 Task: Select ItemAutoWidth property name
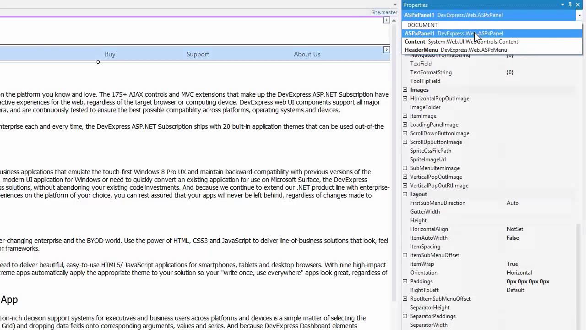click(429, 238)
